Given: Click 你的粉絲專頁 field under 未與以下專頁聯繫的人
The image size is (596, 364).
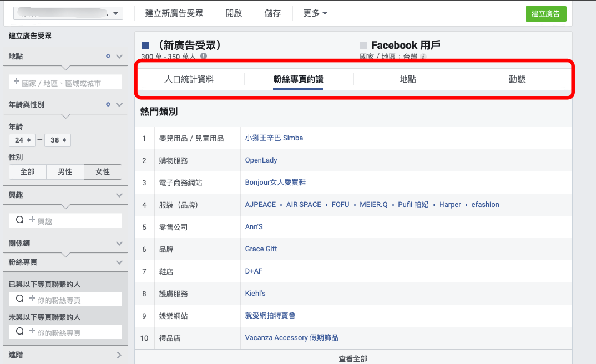Looking at the screenshot, I should (x=65, y=332).
